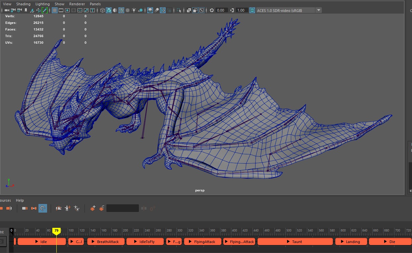Click the Bookmarks icon
The image size is (412, 253).
tap(26, 10)
